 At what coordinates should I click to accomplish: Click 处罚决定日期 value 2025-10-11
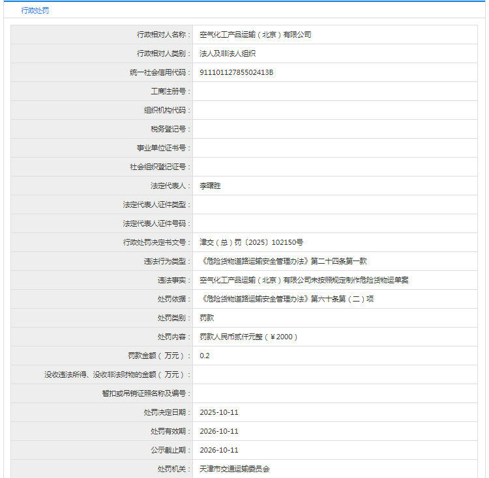pos(219,412)
